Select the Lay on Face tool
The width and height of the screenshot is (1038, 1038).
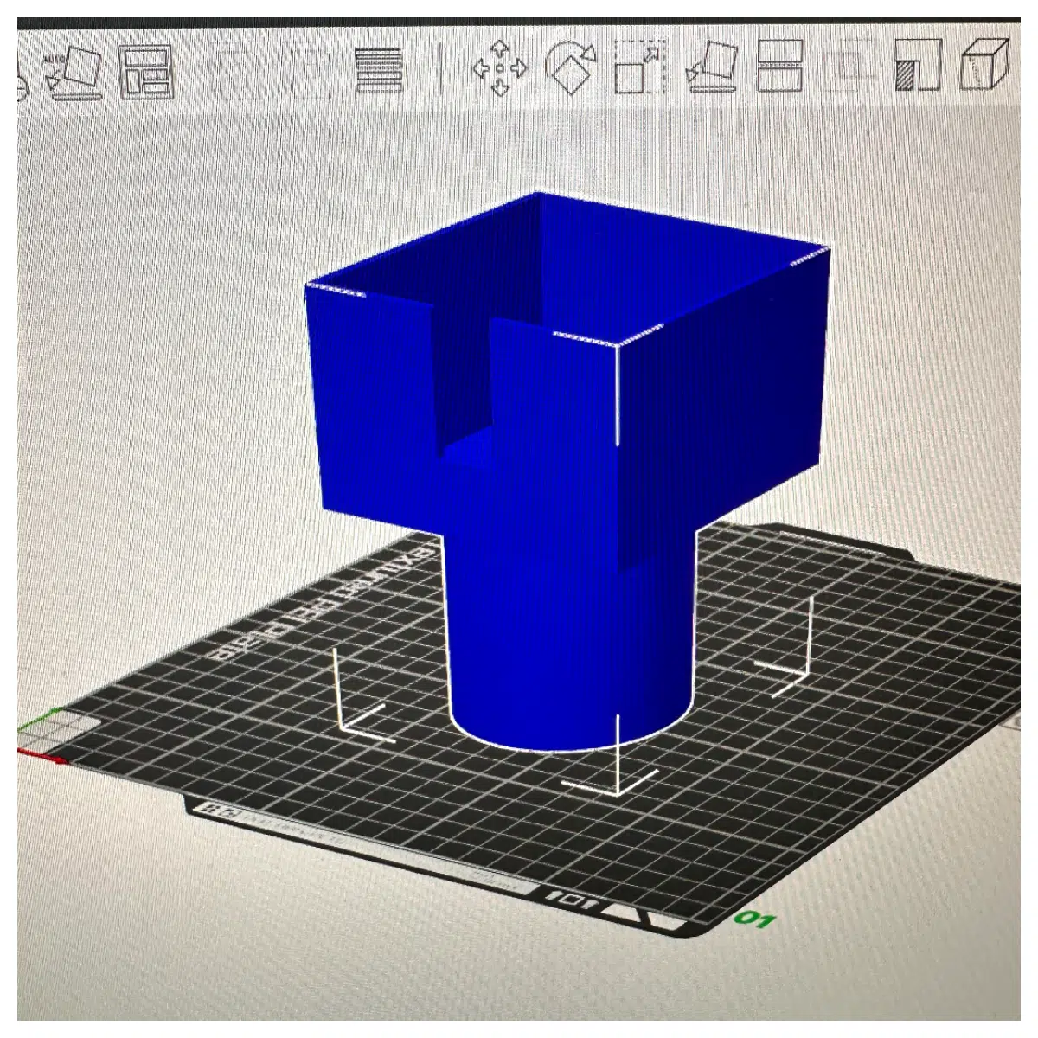711,66
